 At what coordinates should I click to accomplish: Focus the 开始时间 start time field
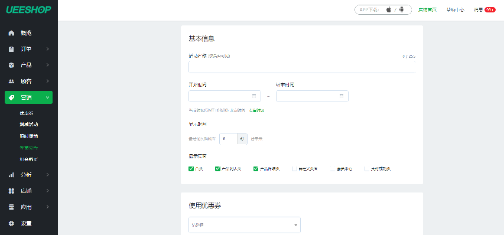[x=225, y=96]
